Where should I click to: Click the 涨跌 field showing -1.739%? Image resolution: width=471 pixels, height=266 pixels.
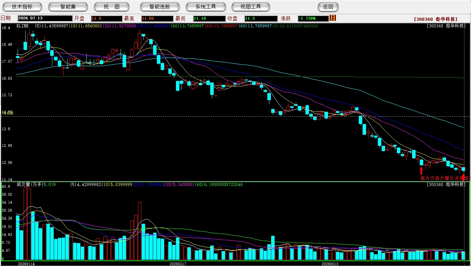313,18
